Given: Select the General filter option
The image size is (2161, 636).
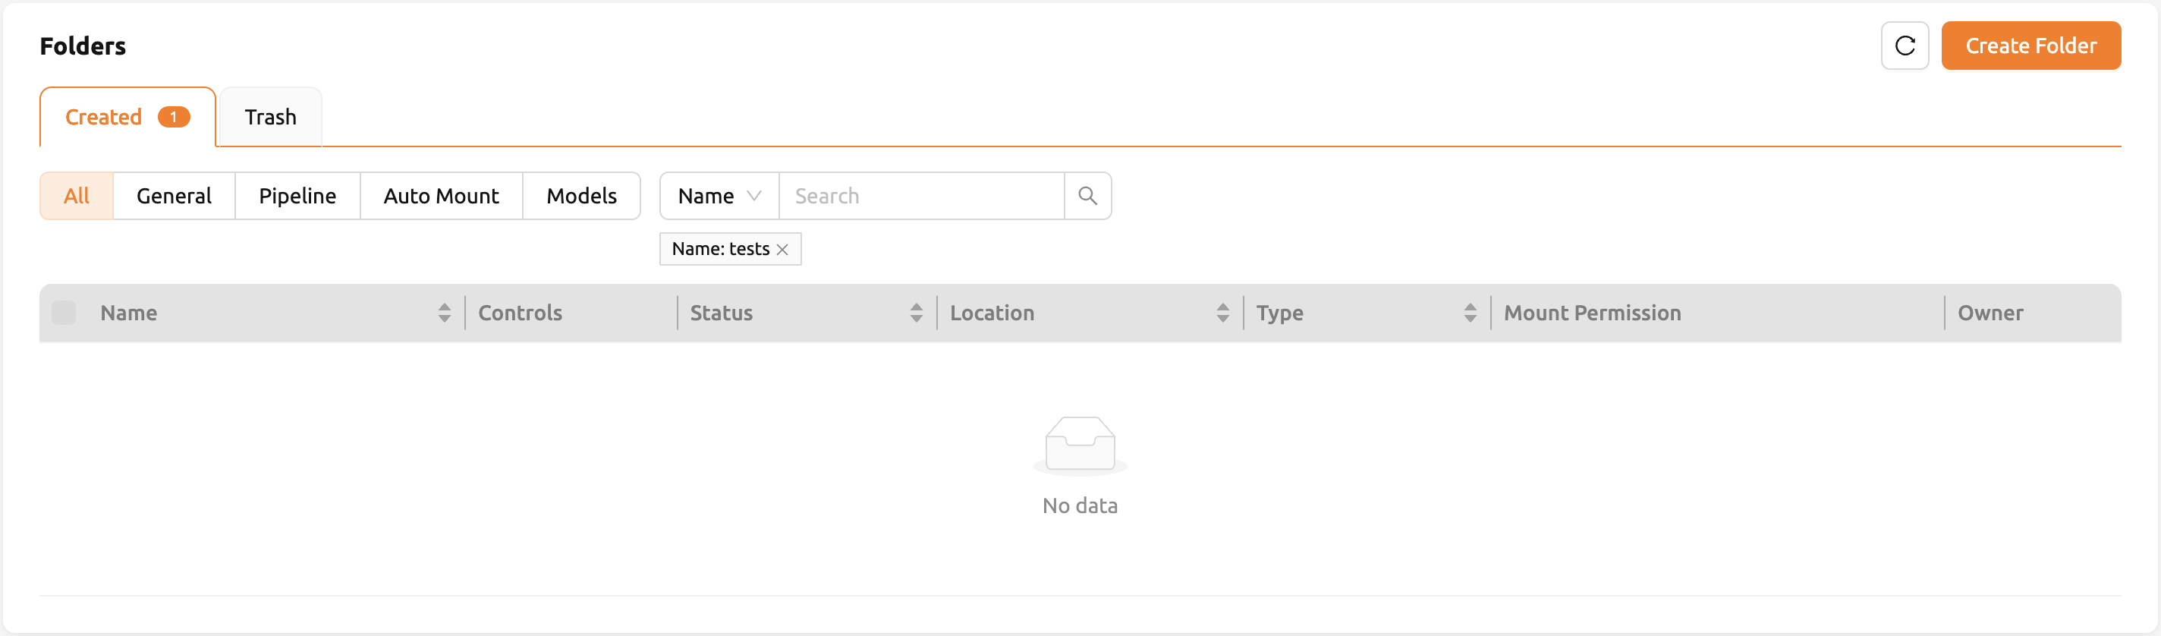Looking at the screenshot, I should tap(174, 196).
